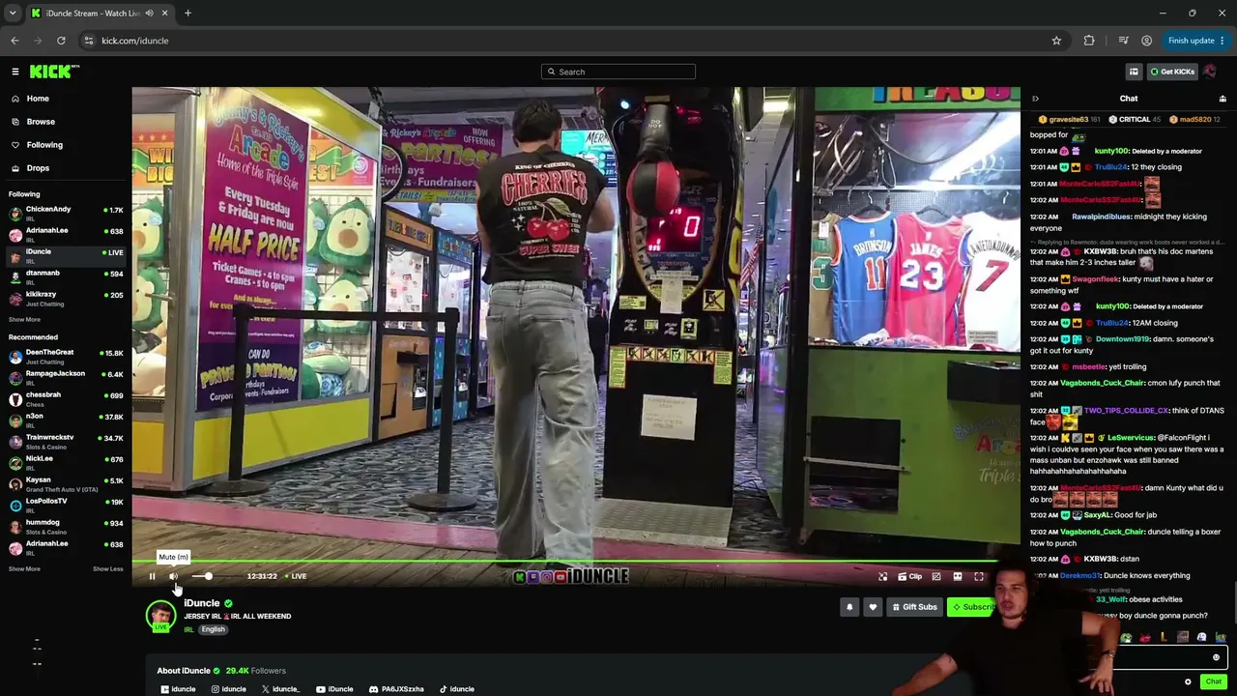This screenshot has width=1237, height=696.
Task: Toggle notifications bell for iDuncle
Action: (x=849, y=607)
